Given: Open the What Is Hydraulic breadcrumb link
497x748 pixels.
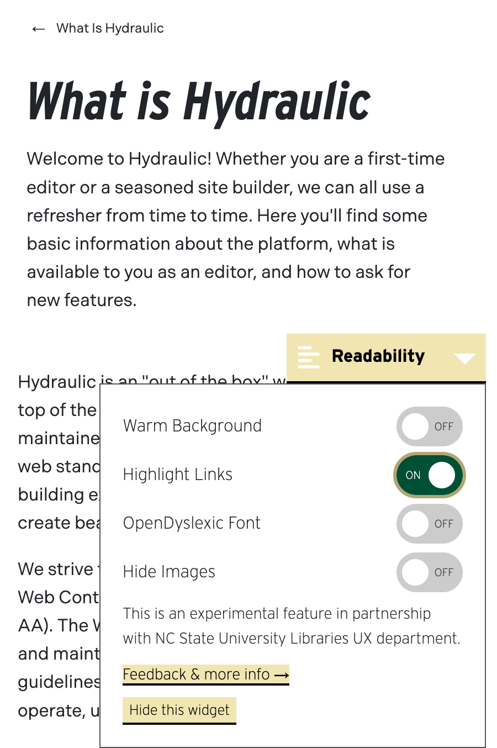Looking at the screenshot, I should click(x=110, y=28).
